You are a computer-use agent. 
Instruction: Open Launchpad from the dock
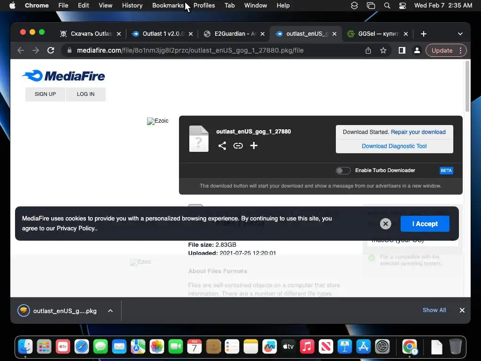coord(44,347)
